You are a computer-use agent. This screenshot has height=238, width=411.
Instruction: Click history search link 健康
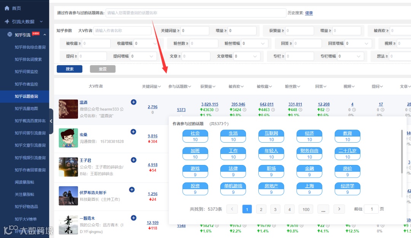309,13
